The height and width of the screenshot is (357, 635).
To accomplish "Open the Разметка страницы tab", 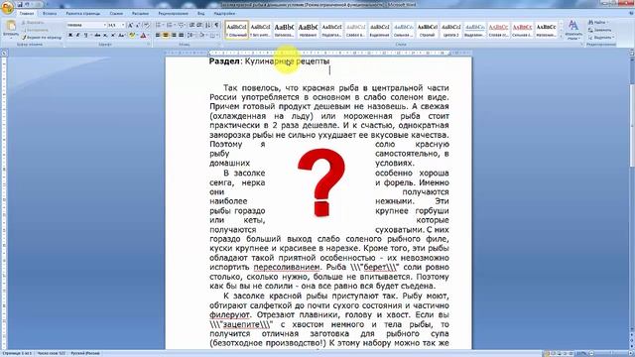I will tap(82, 13).
